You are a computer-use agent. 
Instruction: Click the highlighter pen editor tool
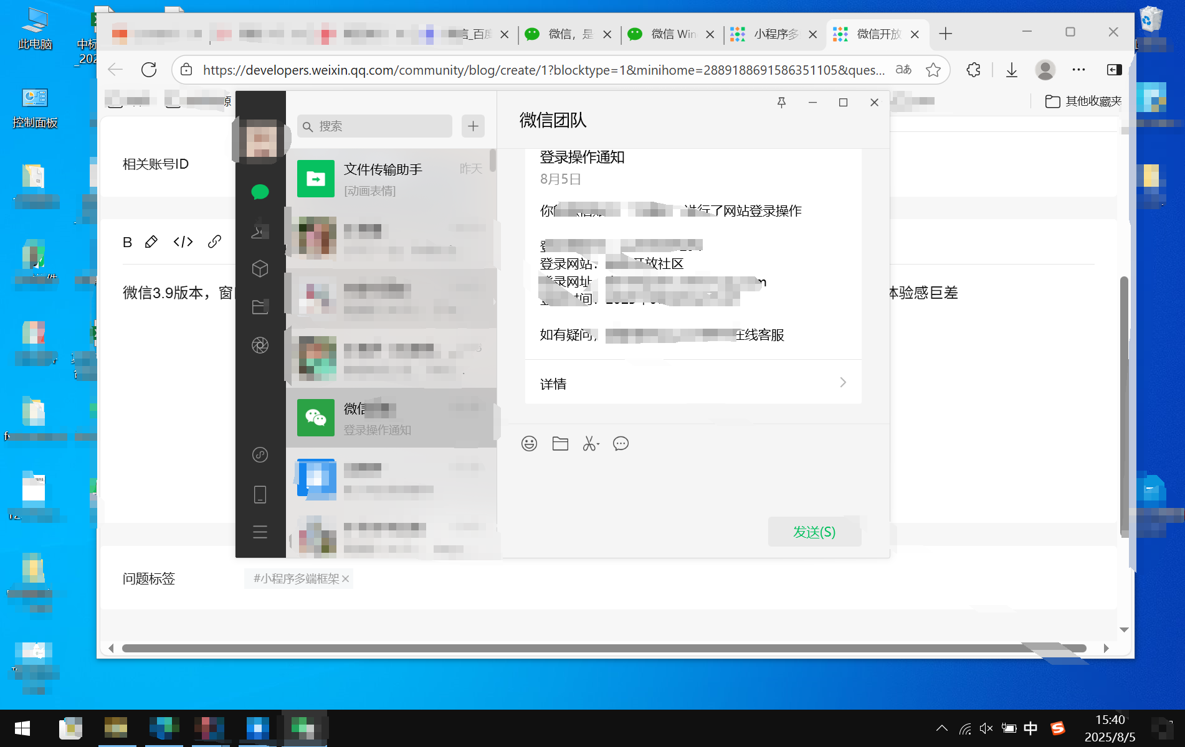[x=151, y=242]
